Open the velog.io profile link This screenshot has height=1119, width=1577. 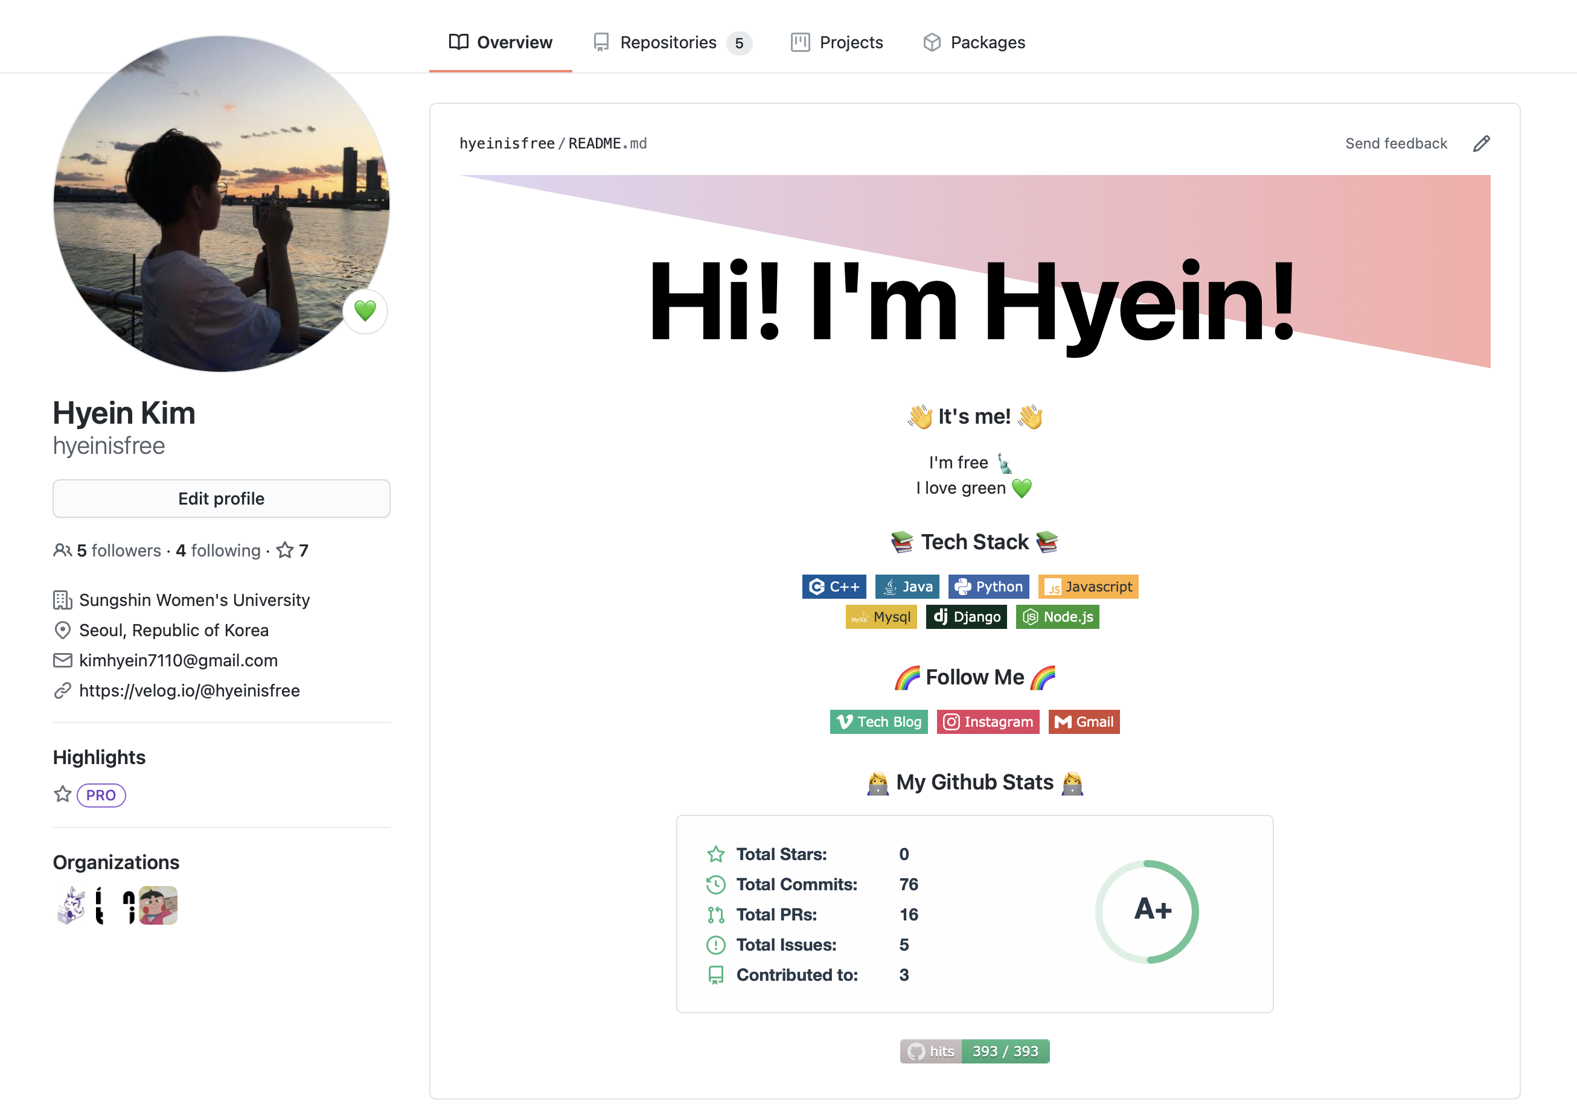pos(189,690)
